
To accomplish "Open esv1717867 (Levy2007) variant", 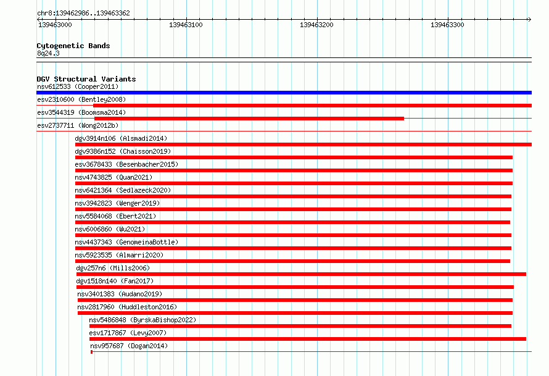I will click(x=128, y=333).
